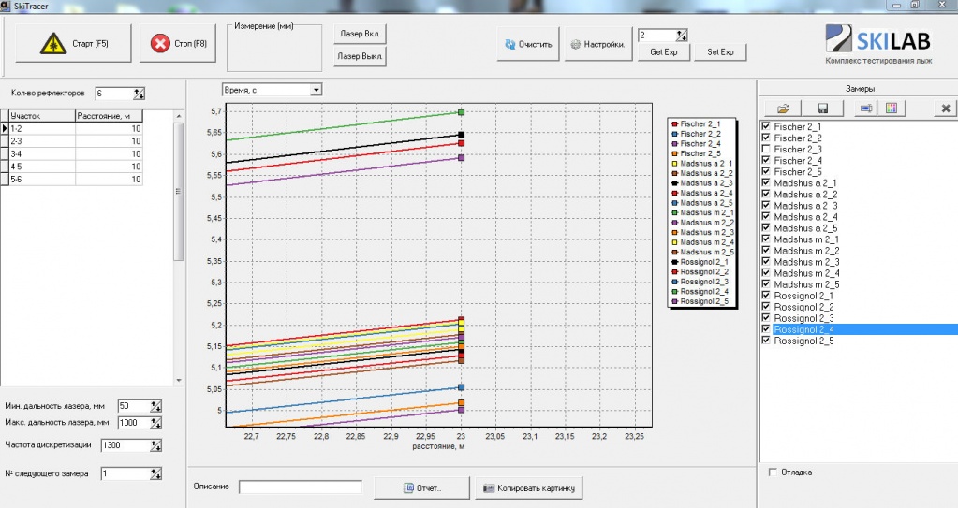Delete the selected measurement with the X icon

click(x=945, y=109)
